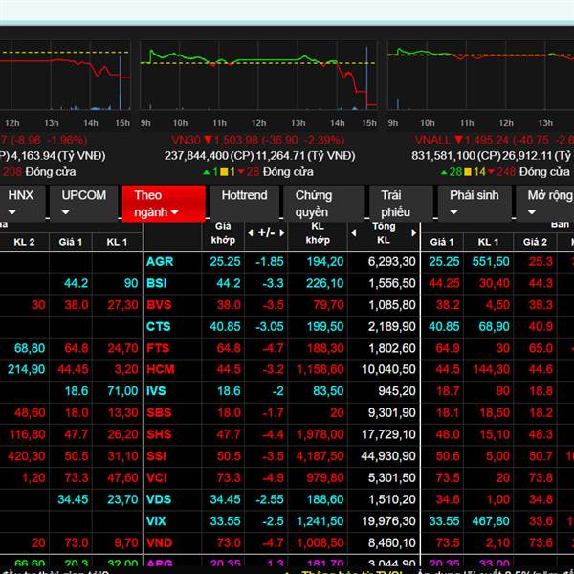
Task: Open the VN30 index intraday chart
Action: click(258, 75)
